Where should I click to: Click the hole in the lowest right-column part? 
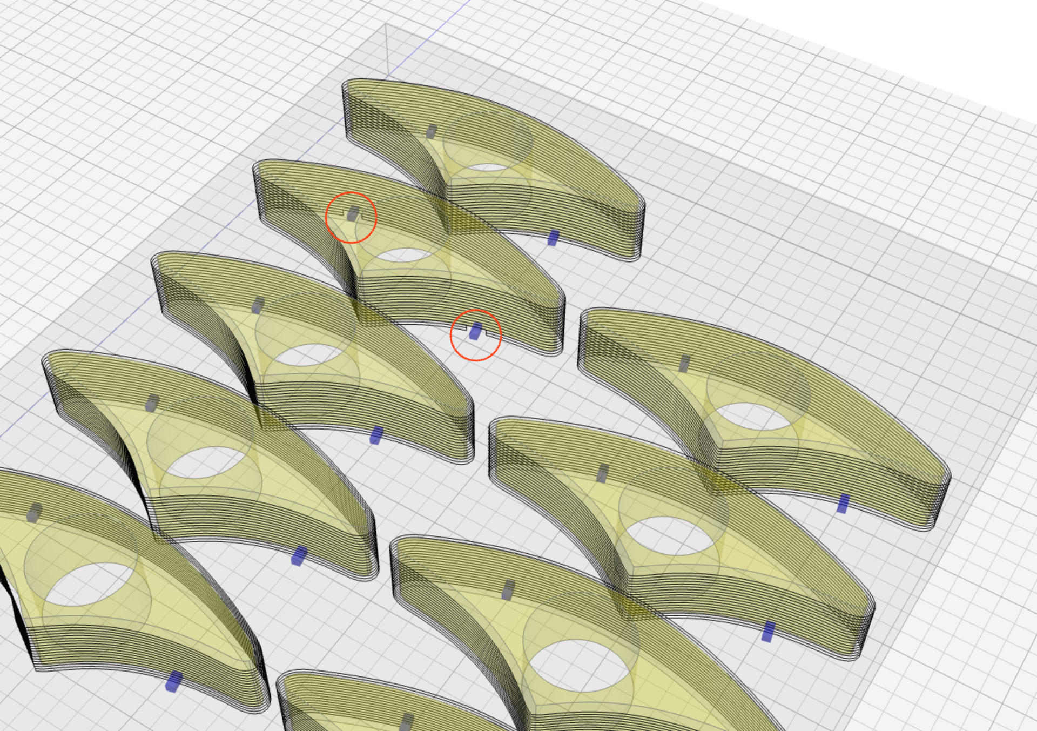(578, 666)
